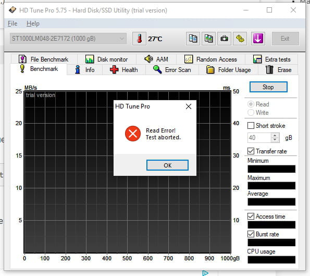This screenshot has width=310, height=276.
Task: Click the 'Test aborted.' message text
Action: coord(163,137)
